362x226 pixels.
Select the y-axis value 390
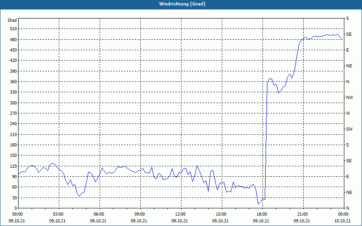pyautogui.click(x=14, y=71)
